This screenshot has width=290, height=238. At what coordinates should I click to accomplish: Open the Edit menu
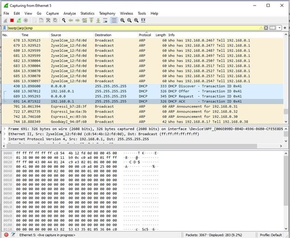(17, 13)
